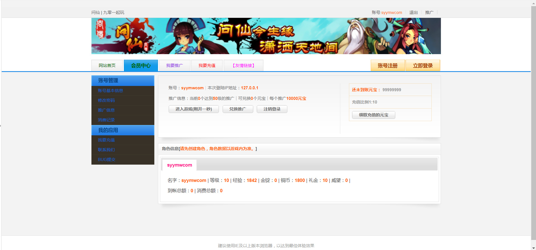Click the 退出 link in the top bar

coord(413,13)
